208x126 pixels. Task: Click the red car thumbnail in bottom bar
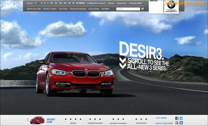[37, 120]
